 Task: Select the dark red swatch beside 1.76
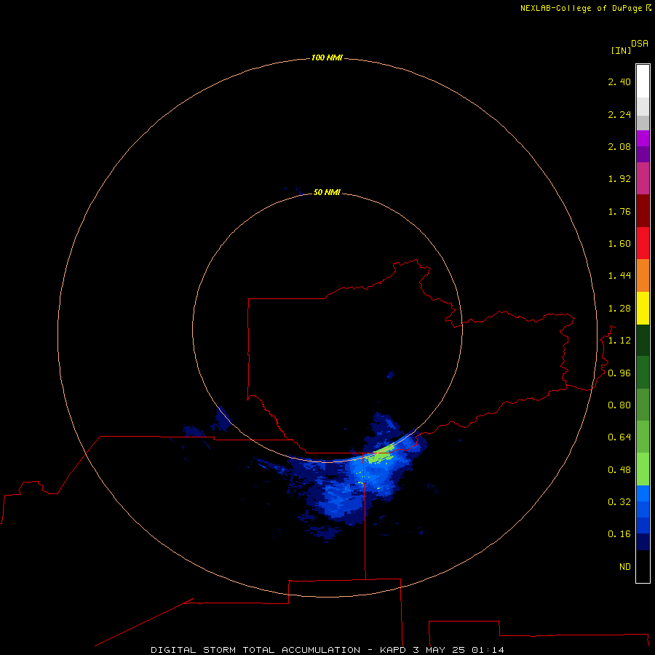click(x=643, y=211)
